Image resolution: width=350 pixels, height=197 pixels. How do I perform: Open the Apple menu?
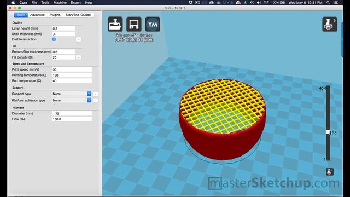(x=13, y=3)
